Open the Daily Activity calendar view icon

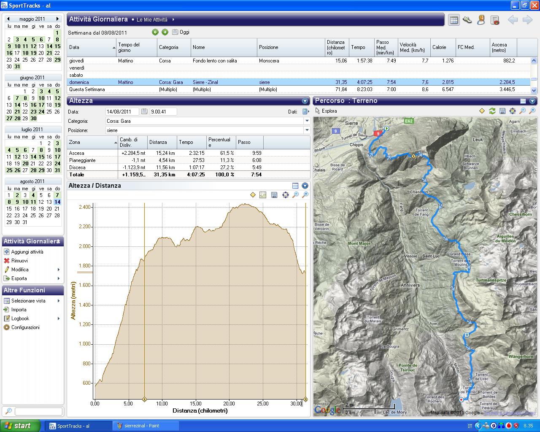pos(454,20)
